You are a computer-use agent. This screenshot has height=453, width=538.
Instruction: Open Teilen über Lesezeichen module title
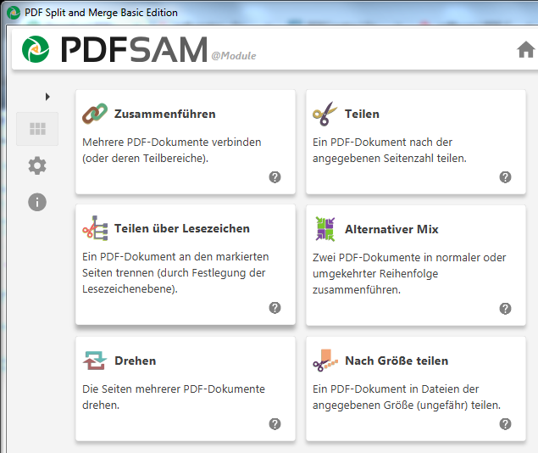click(x=182, y=228)
